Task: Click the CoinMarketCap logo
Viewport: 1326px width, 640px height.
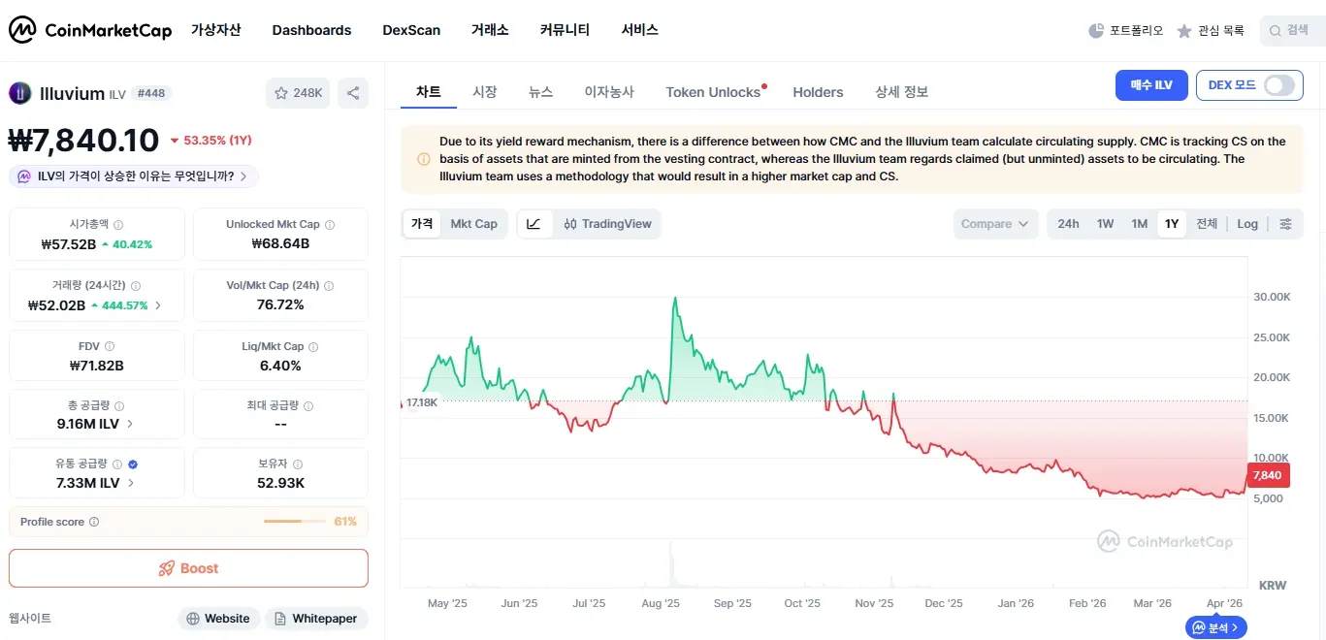Action: click(90, 30)
